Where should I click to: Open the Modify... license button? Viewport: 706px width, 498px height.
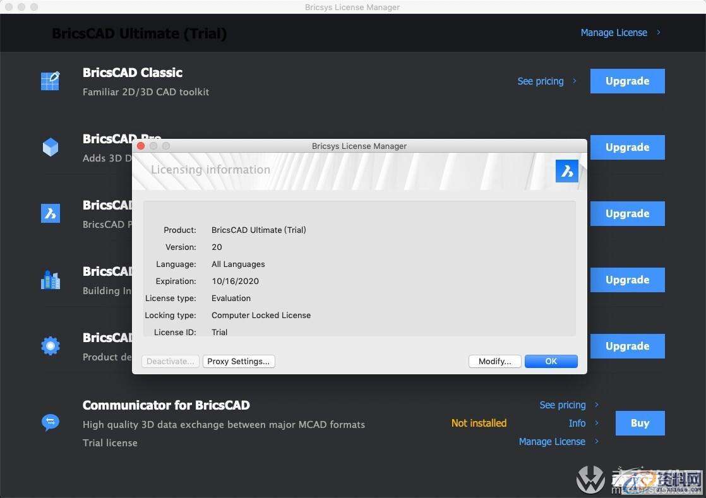494,361
